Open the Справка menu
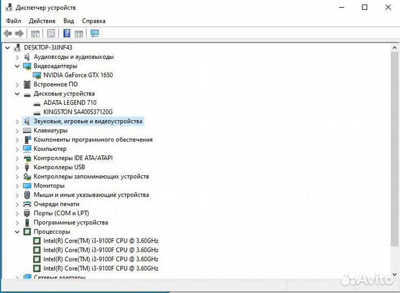 pos(94,21)
